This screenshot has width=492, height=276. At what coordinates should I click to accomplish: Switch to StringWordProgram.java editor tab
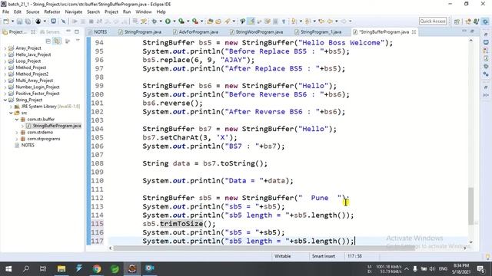click(256, 32)
